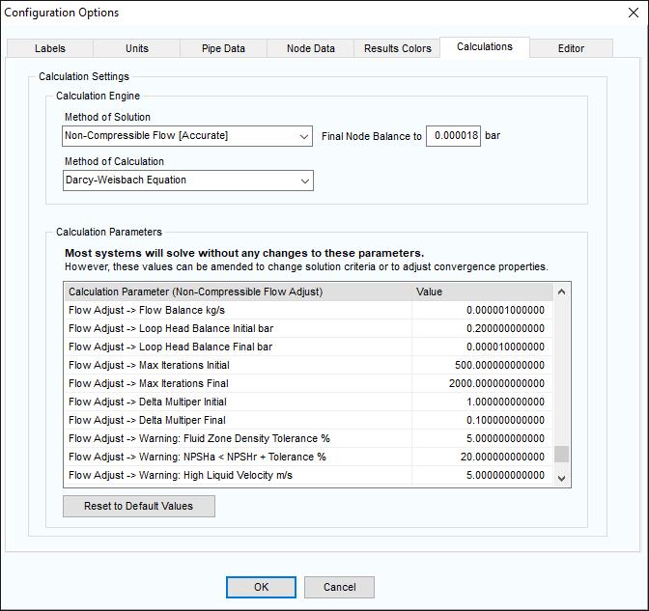
Task: Click the value 1.000000000000 cell
Action: click(x=482, y=402)
